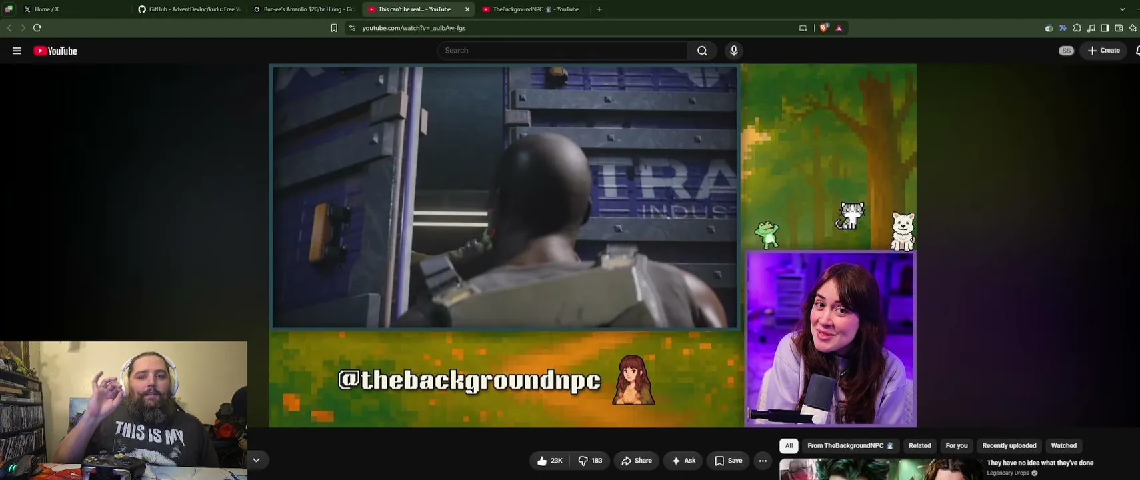Open the Leo AI star icon
This screenshot has width=1140, height=480.
point(1133,28)
